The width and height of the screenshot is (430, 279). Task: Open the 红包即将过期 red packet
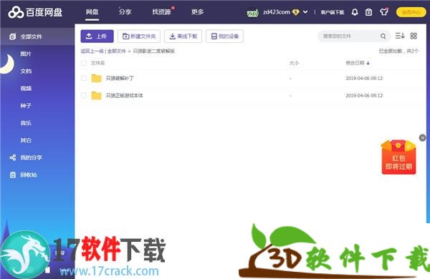click(398, 157)
